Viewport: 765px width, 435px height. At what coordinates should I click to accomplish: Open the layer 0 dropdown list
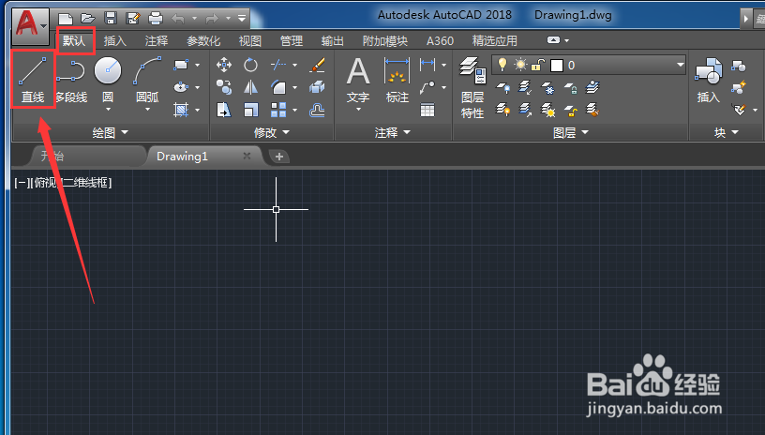click(x=680, y=65)
